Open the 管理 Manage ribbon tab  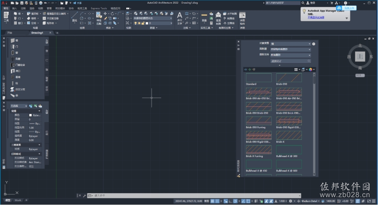(49, 8)
